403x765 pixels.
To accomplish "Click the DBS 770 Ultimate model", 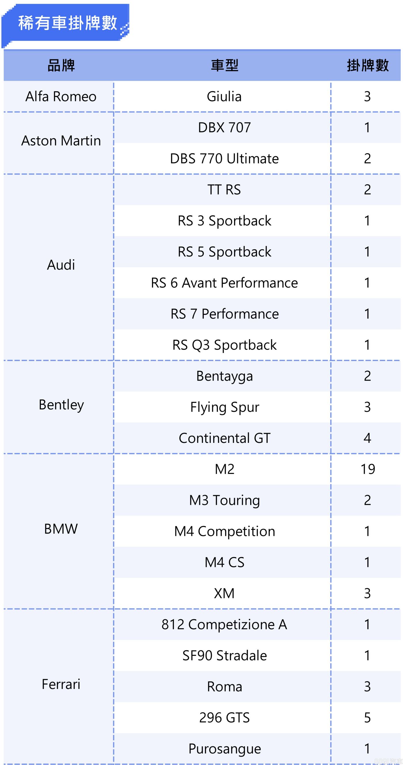I will pyautogui.click(x=224, y=158).
